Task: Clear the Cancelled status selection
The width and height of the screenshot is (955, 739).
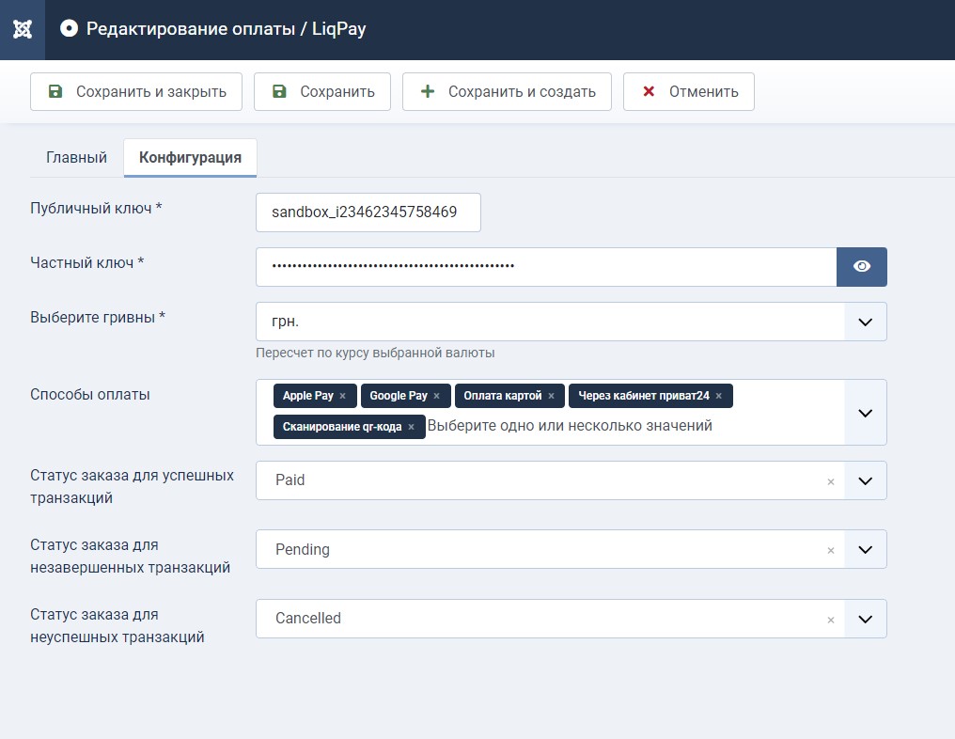Action: pyautogui.click(x=830, y=620)
